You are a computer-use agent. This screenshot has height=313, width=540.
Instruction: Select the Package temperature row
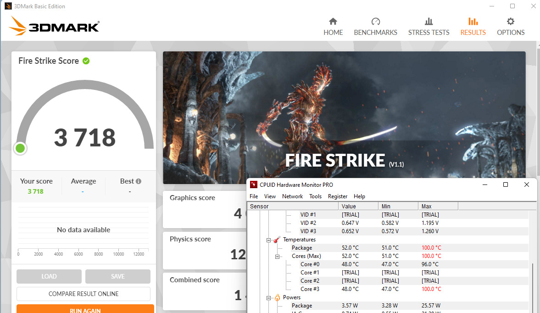[388, 247]
